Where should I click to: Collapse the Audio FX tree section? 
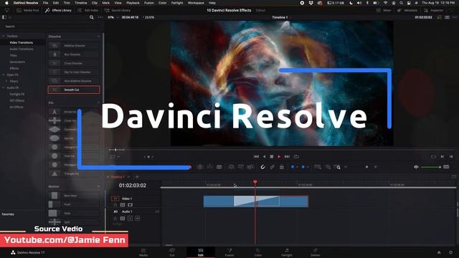coord(4,87)
